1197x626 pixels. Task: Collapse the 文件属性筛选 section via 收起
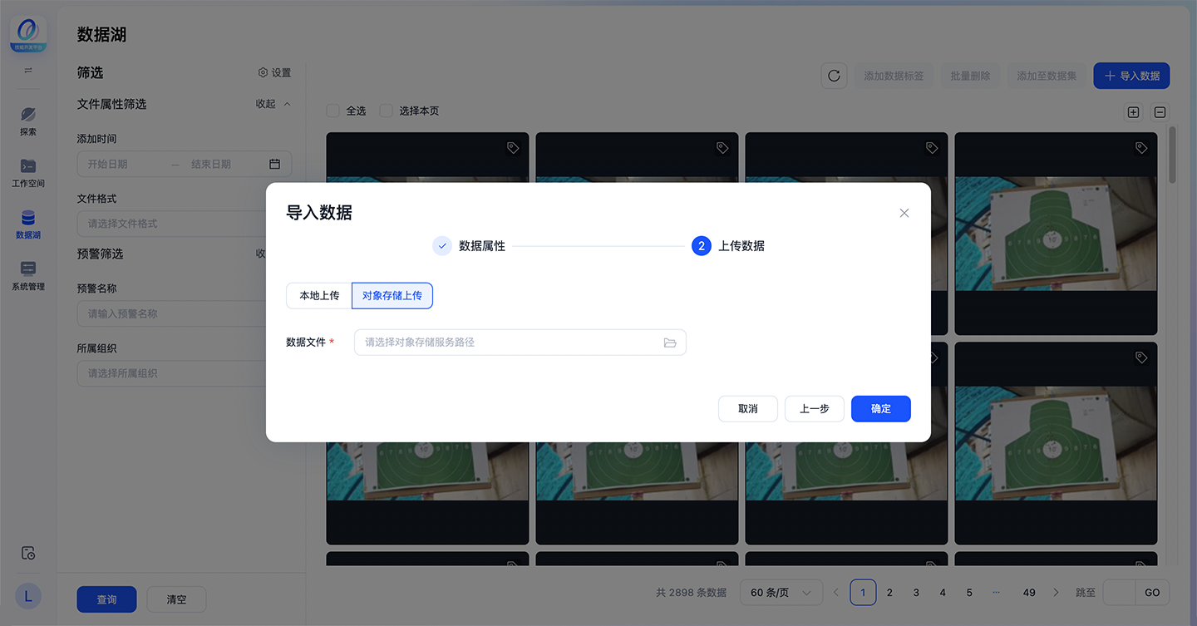point(273,104)
